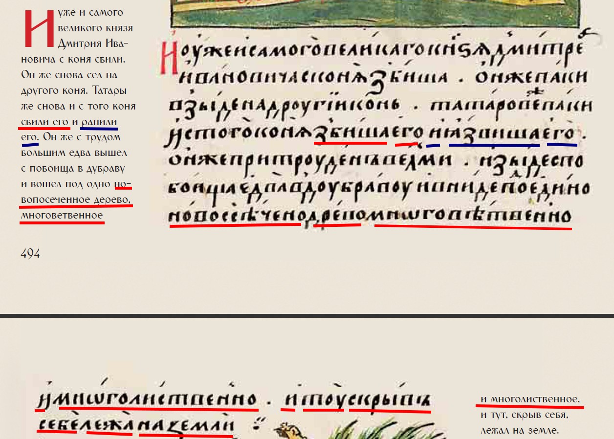Click the line "его. Он же с трудом"
This screenshot has width=614, height=439.
point(71,137)
